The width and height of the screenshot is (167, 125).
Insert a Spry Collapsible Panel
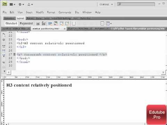67,24
